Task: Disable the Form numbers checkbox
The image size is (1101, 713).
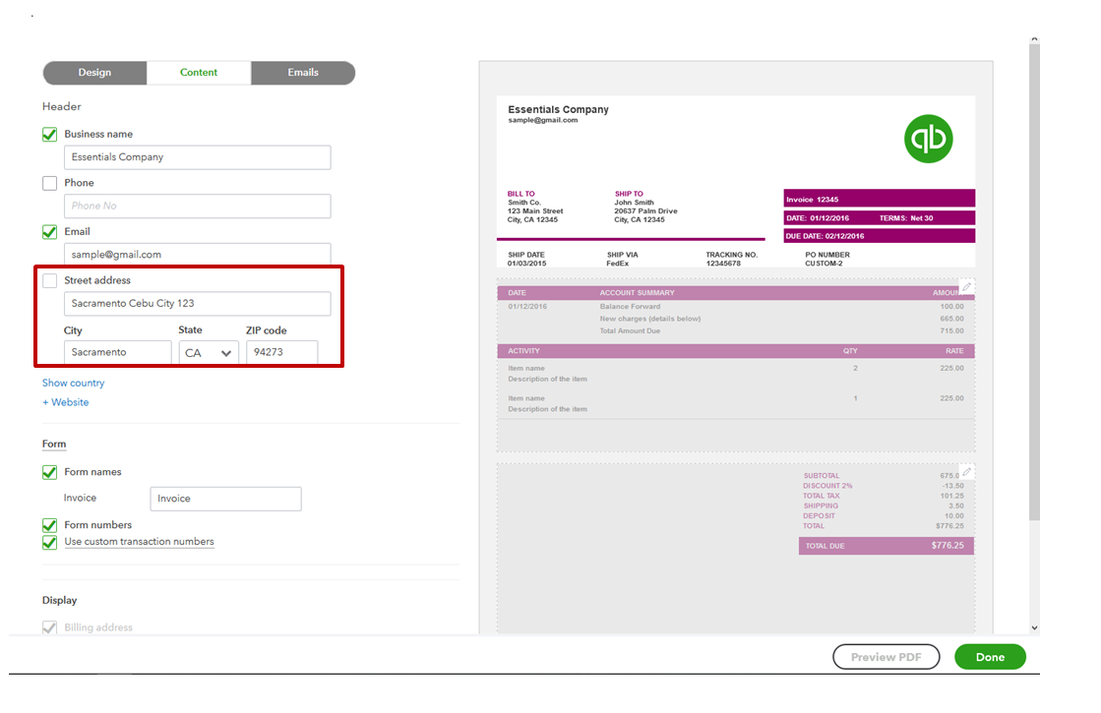Action: pyautogui.click(x=50, y=525)
